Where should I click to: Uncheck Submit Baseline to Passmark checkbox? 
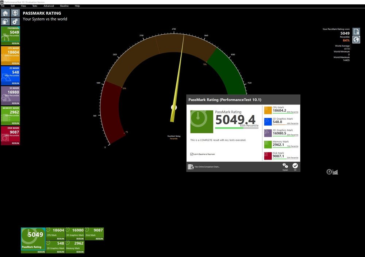tap(192, 154)
